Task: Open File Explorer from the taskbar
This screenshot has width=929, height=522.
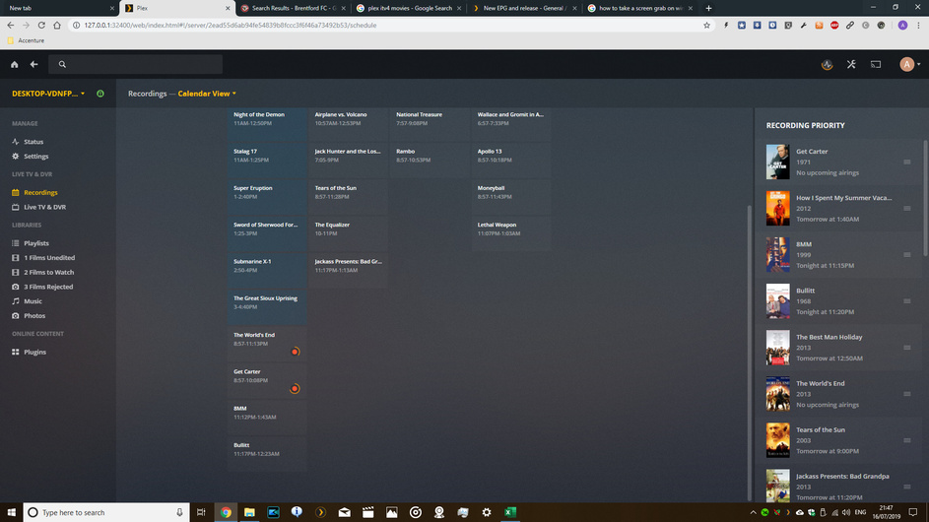Action: pos(249,512)
